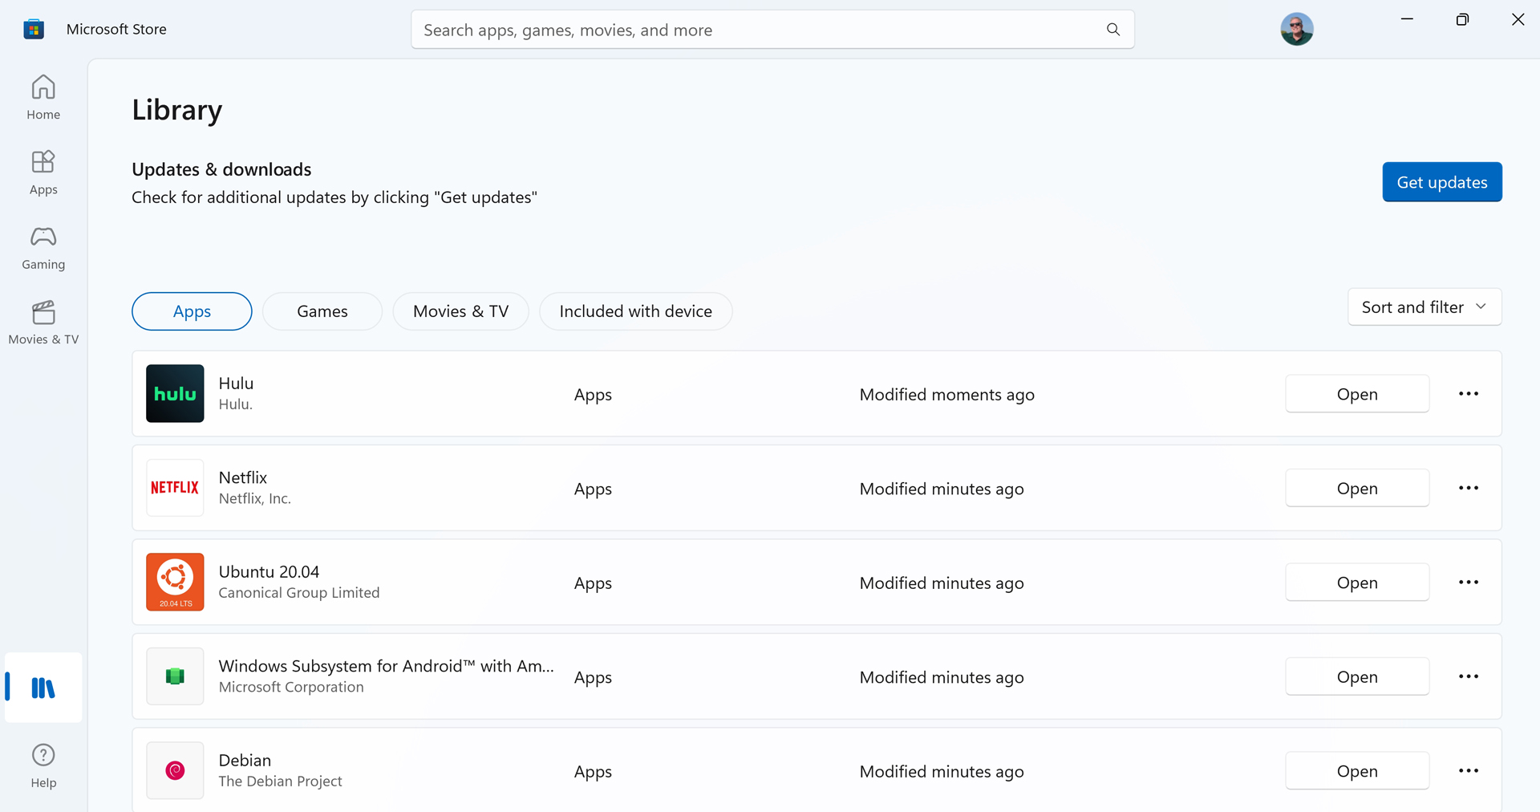Click the Get updates button

pyautogui.click(x=1441, y=182)
